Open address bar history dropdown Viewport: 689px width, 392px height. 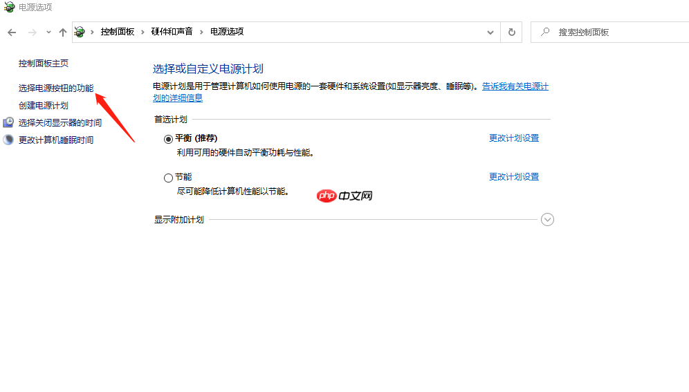490,32
